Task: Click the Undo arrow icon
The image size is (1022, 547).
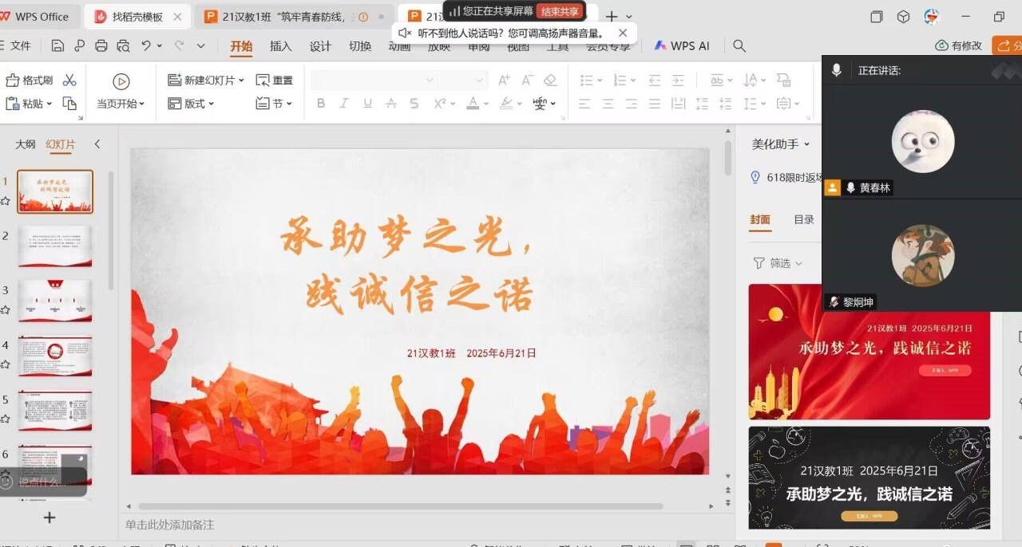Action: coord(146,46)
